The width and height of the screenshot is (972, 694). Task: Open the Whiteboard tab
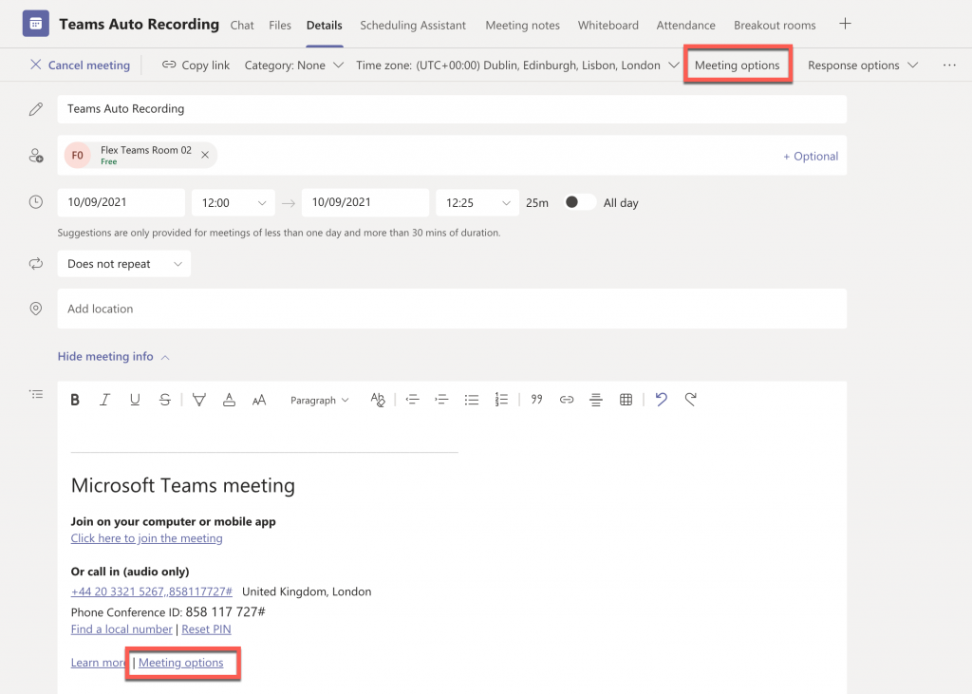pyautogui.click(x=608, y=26)
